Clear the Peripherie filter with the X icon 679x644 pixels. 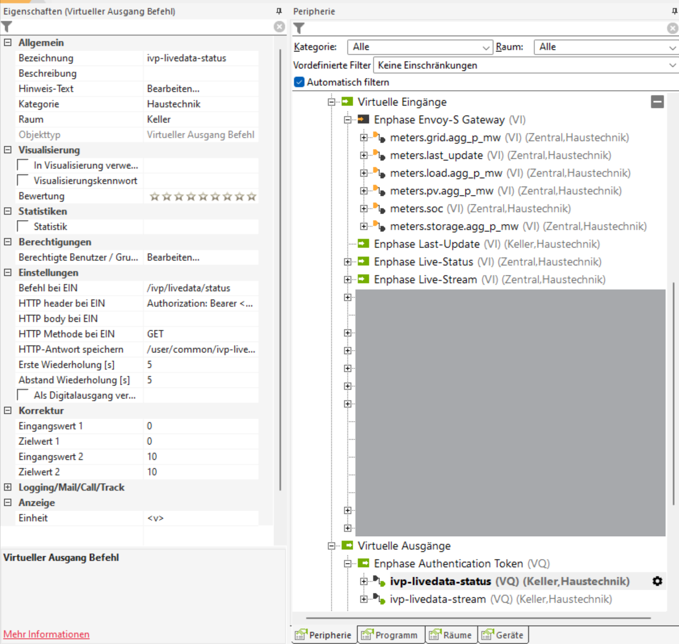[x=673, y=28]
